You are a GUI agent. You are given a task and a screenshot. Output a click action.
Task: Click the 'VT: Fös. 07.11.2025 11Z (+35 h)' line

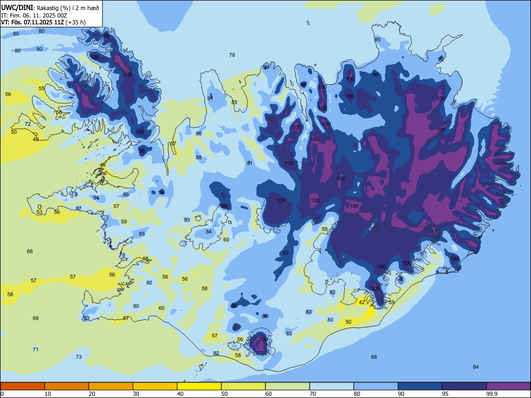(44, 22)
